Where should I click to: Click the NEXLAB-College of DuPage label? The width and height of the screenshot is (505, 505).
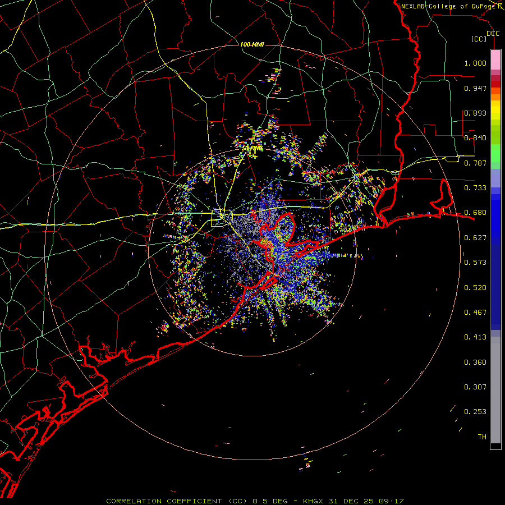coord(448,6)
